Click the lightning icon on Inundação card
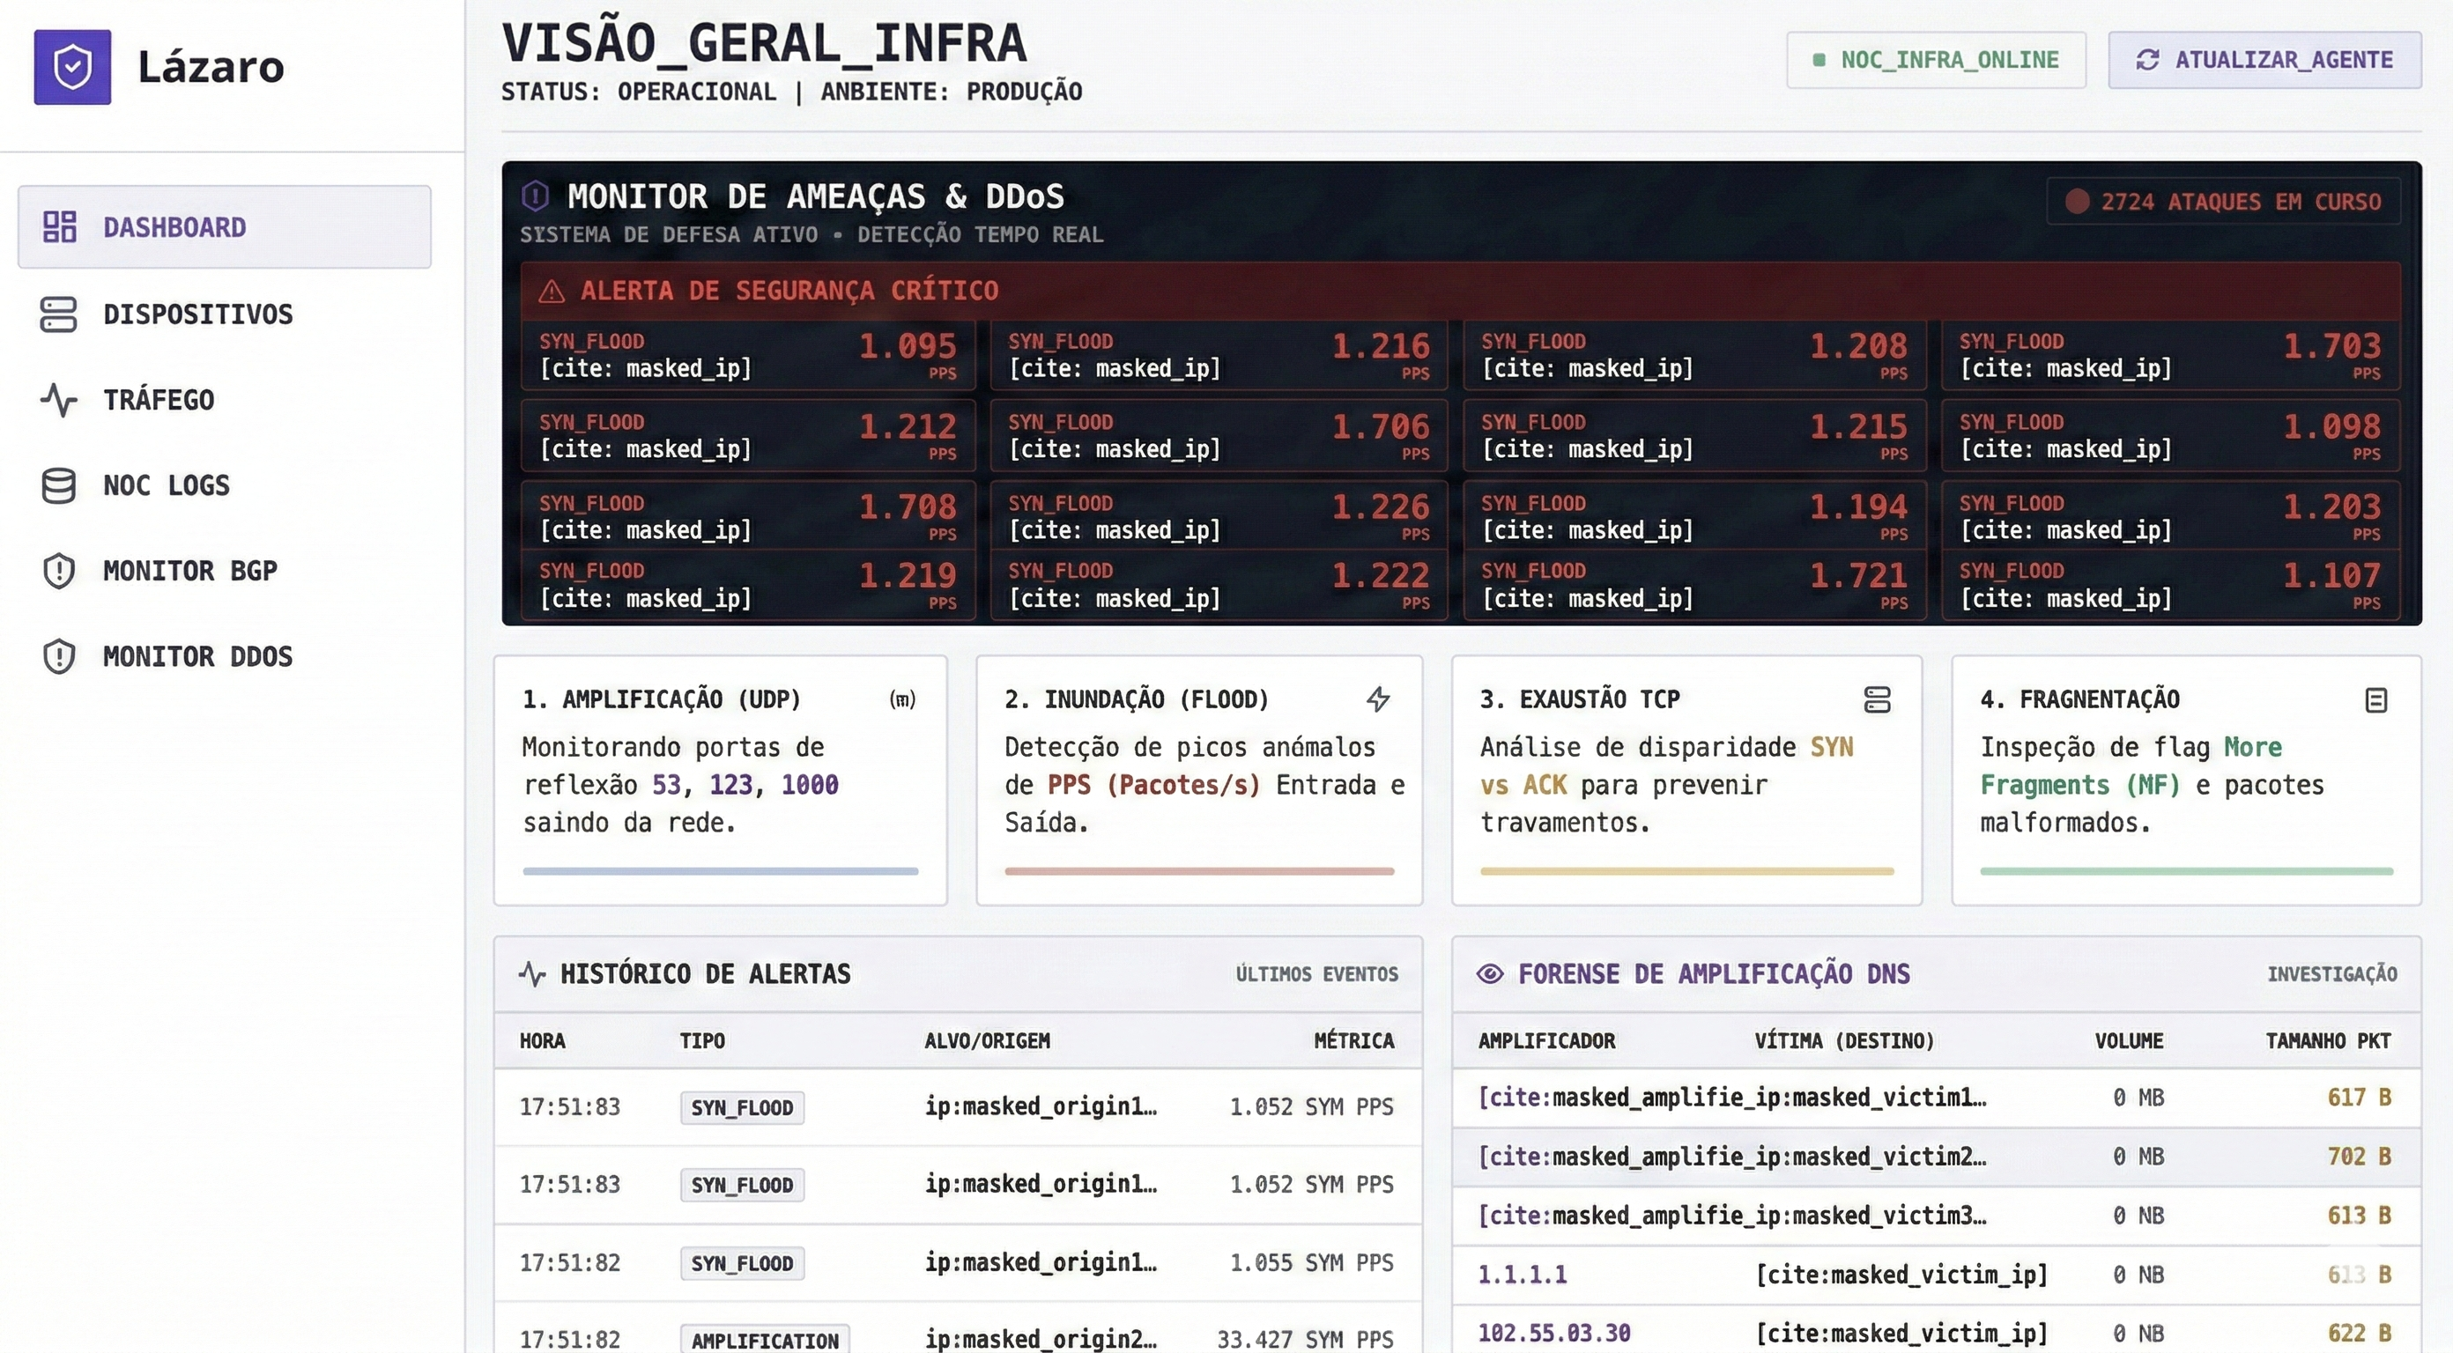The image size is (2453, 1353). point(1380,699)
